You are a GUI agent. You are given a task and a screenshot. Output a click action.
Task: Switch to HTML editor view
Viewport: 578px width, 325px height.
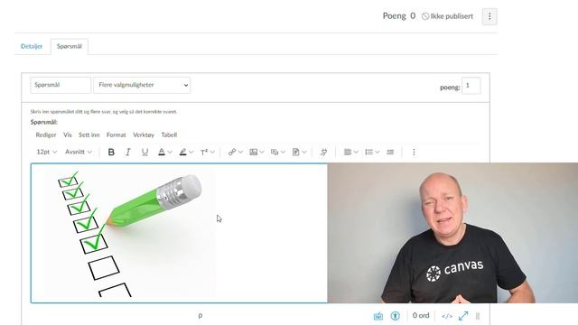(447, 316)
